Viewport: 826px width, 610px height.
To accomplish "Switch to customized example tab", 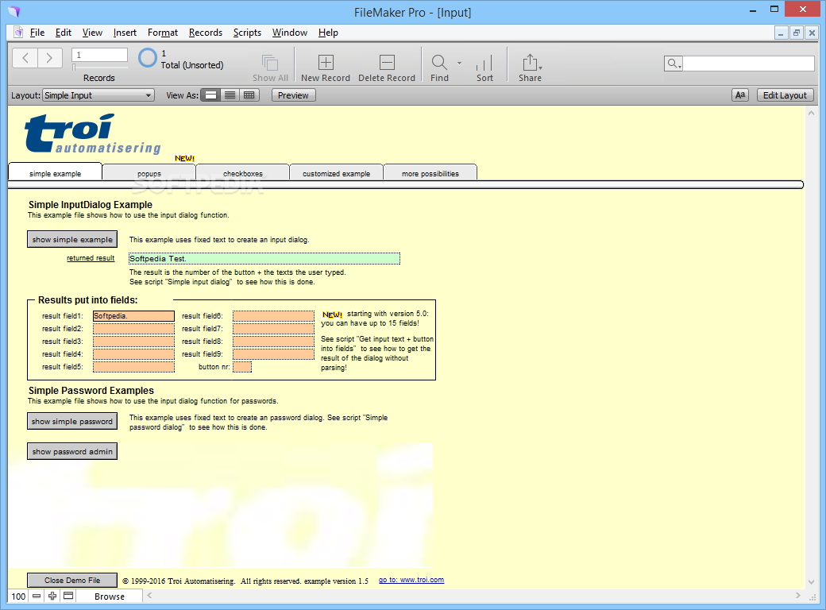I will pos(337,173).
